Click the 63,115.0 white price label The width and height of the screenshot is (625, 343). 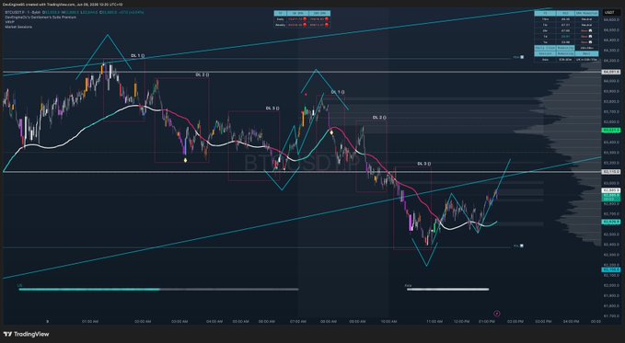tap(611, 172)
